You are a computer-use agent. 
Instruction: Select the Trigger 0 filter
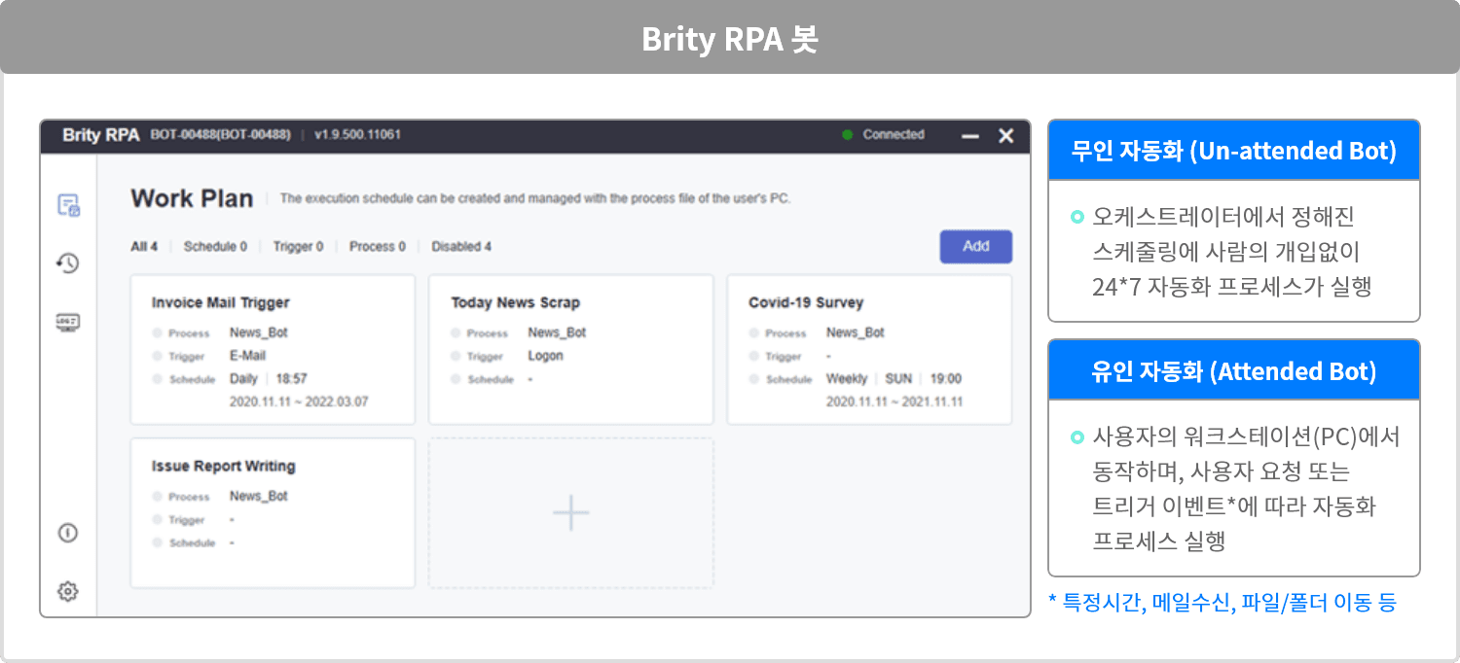tap(298, 247)
